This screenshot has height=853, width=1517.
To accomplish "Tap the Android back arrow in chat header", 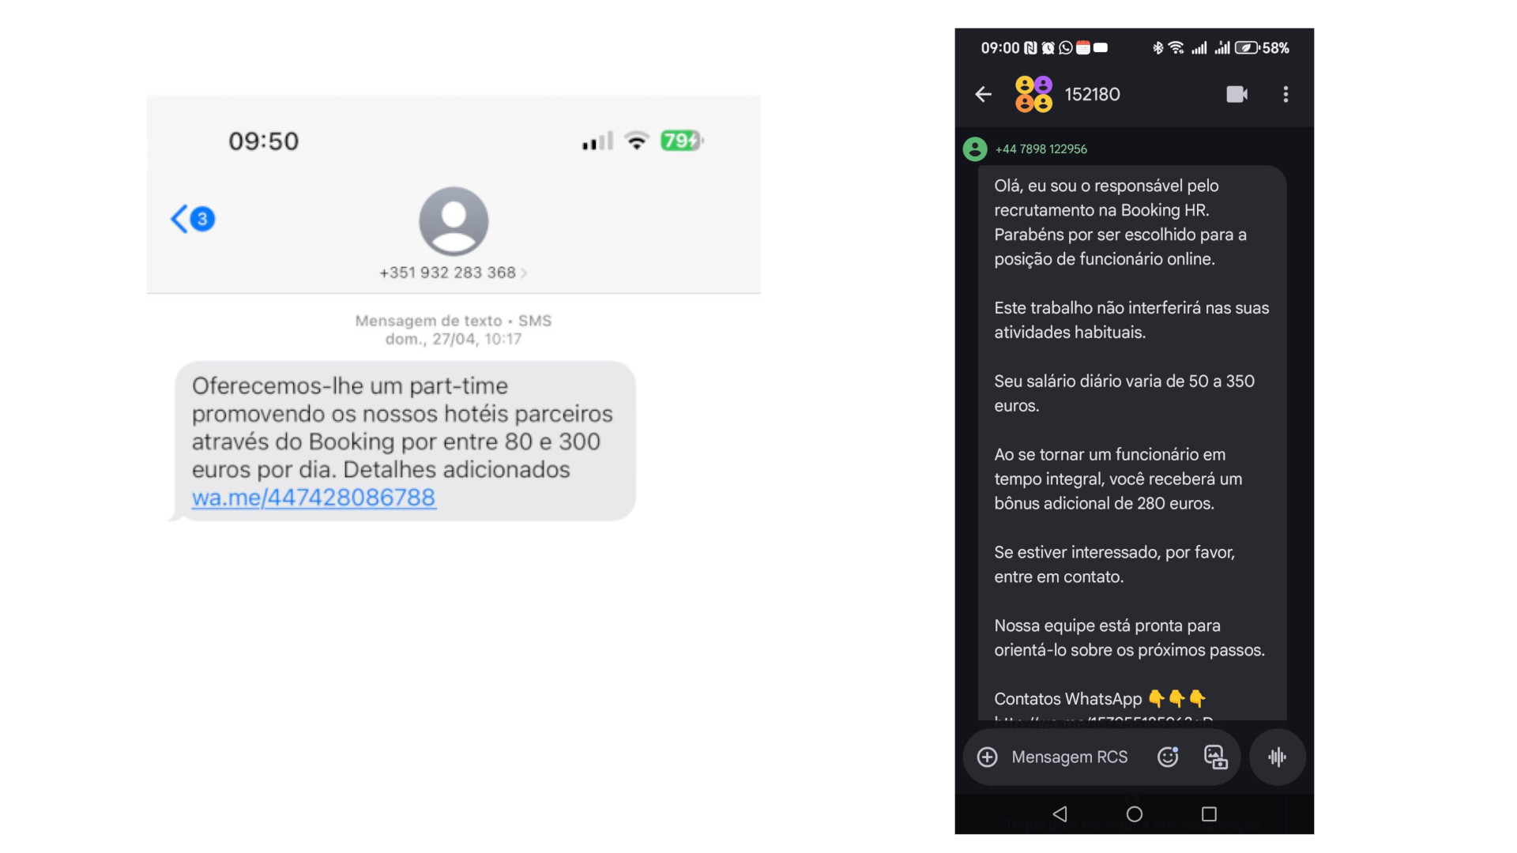I will tap(983, 95).
